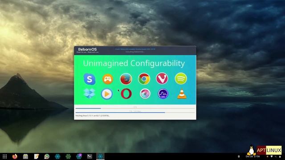Image resolution: width=285 pixels, height=160 pixels.
Task: Click the VLC traffic cone icon
Action: point(182,94)
